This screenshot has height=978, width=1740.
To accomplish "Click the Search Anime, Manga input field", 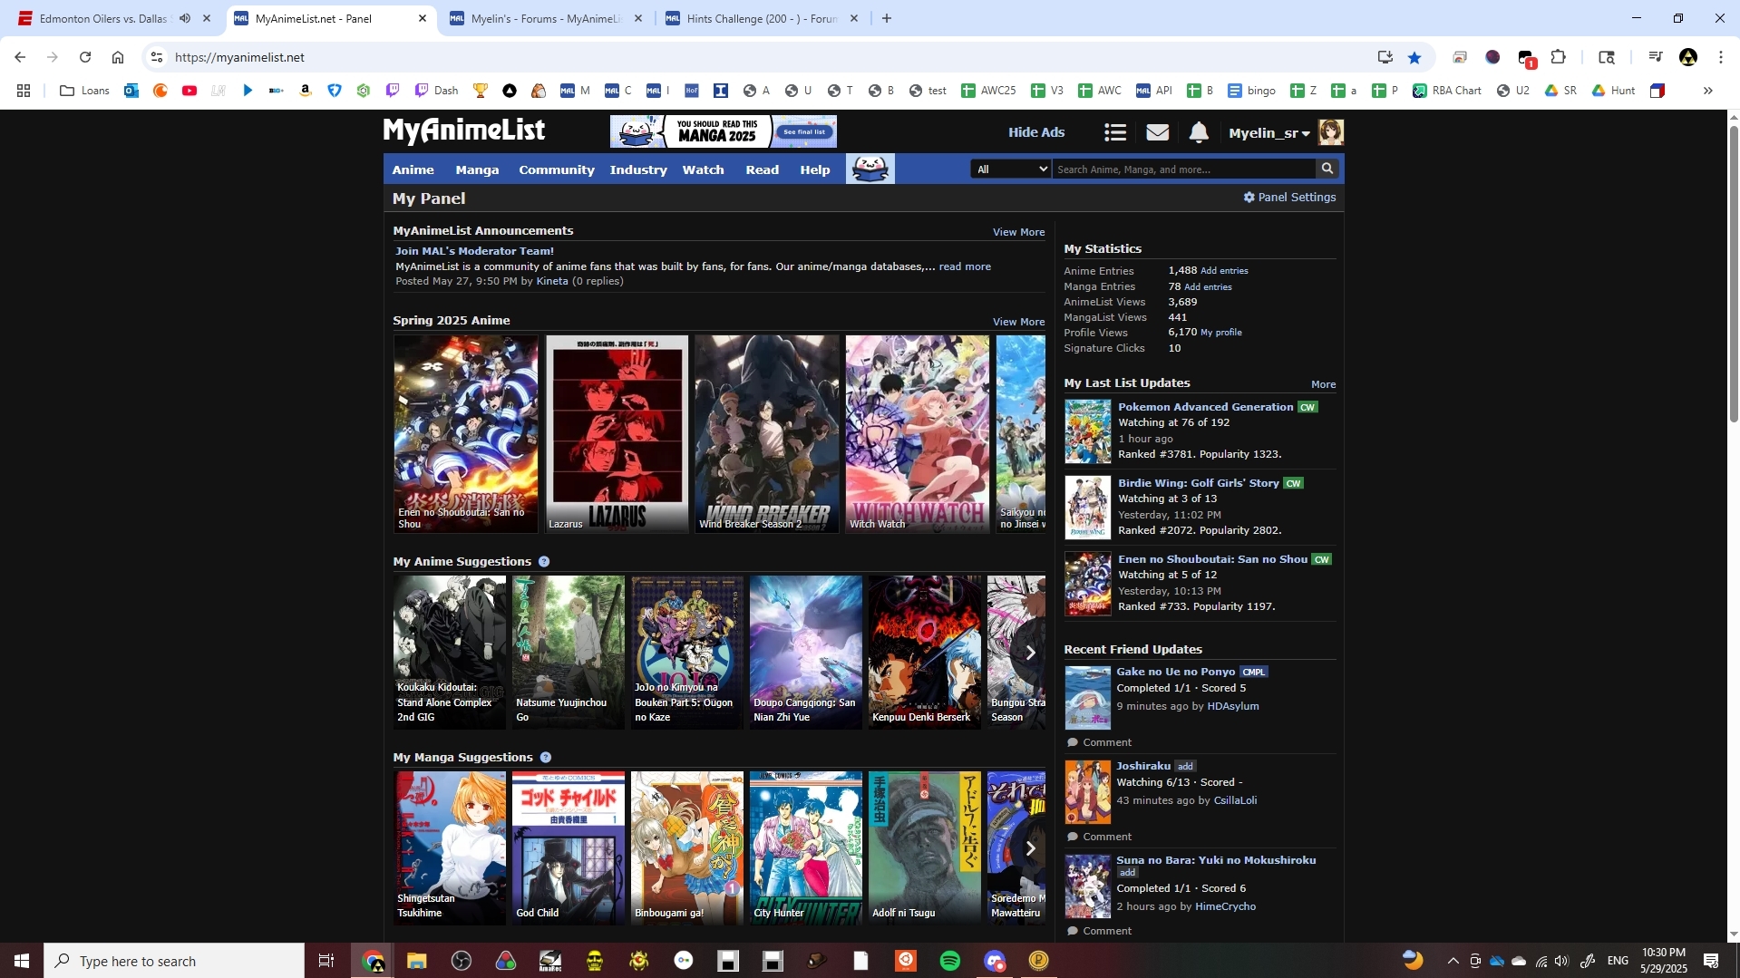I will click(x=1184, y=169).
